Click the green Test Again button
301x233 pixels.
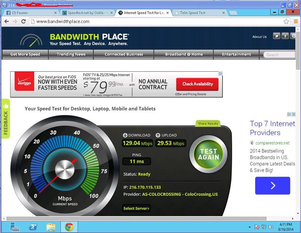coord(209,154)
